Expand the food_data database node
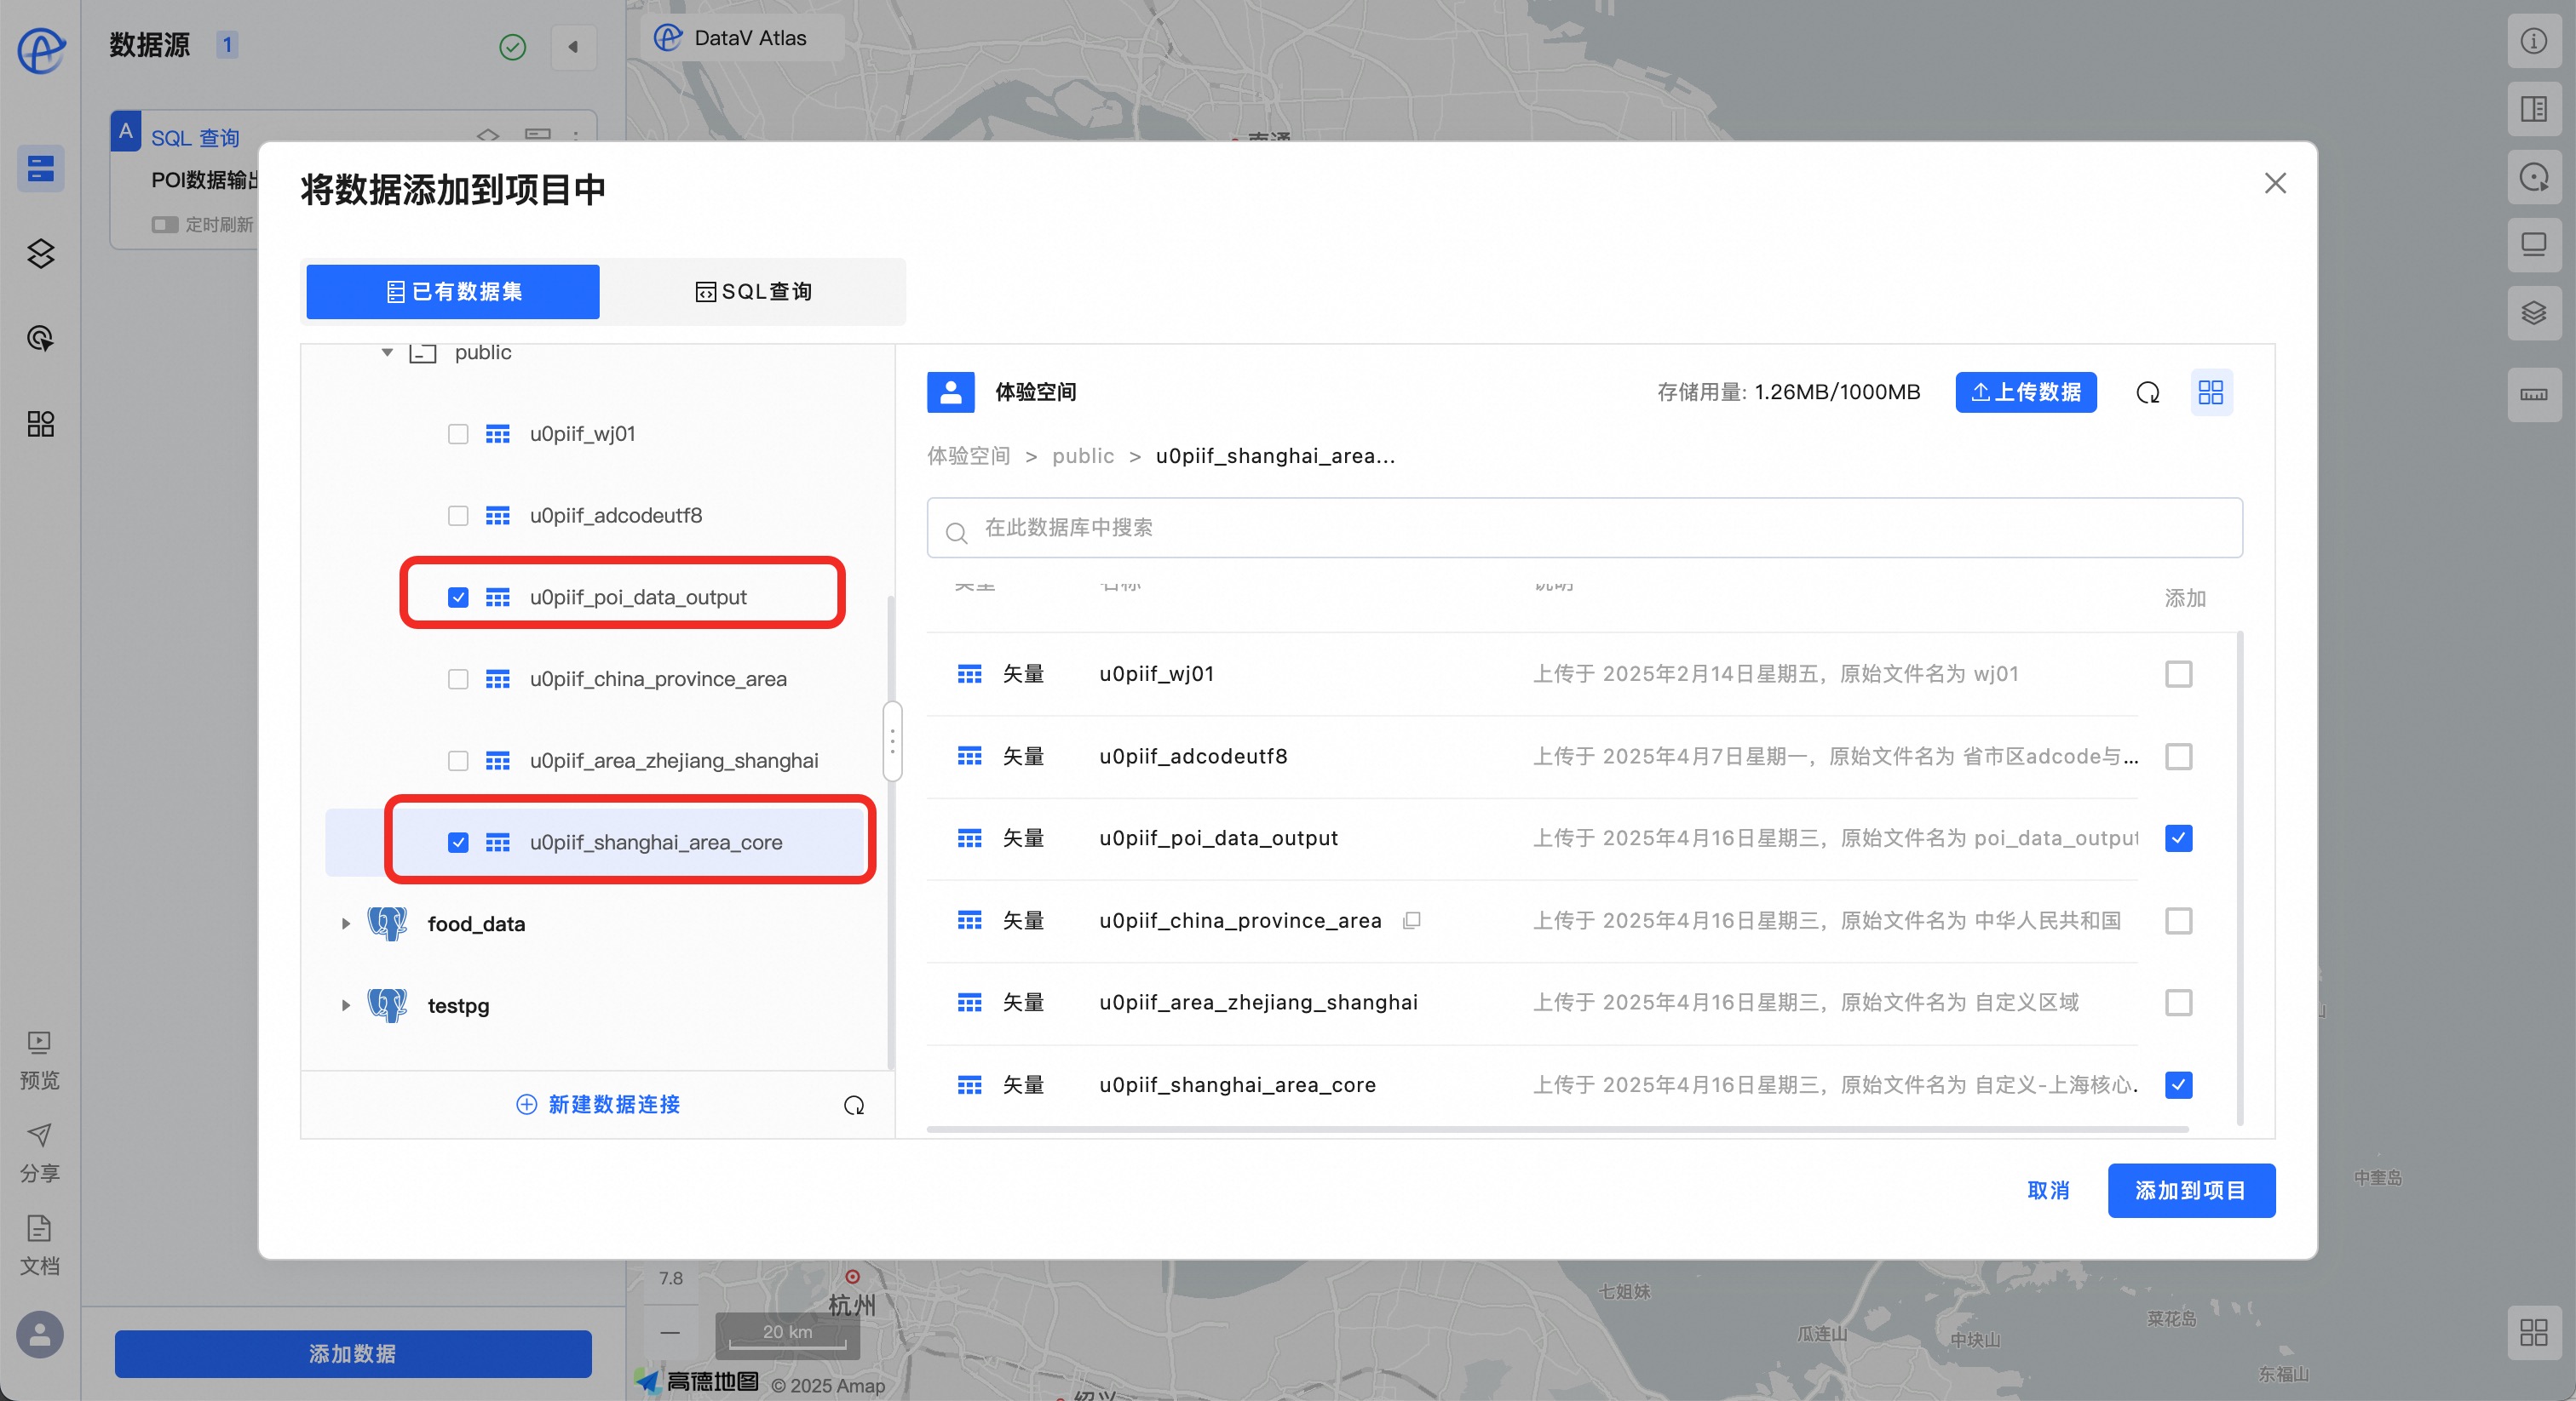This screenshot has height=1401, width=2576. coord(345,924)
